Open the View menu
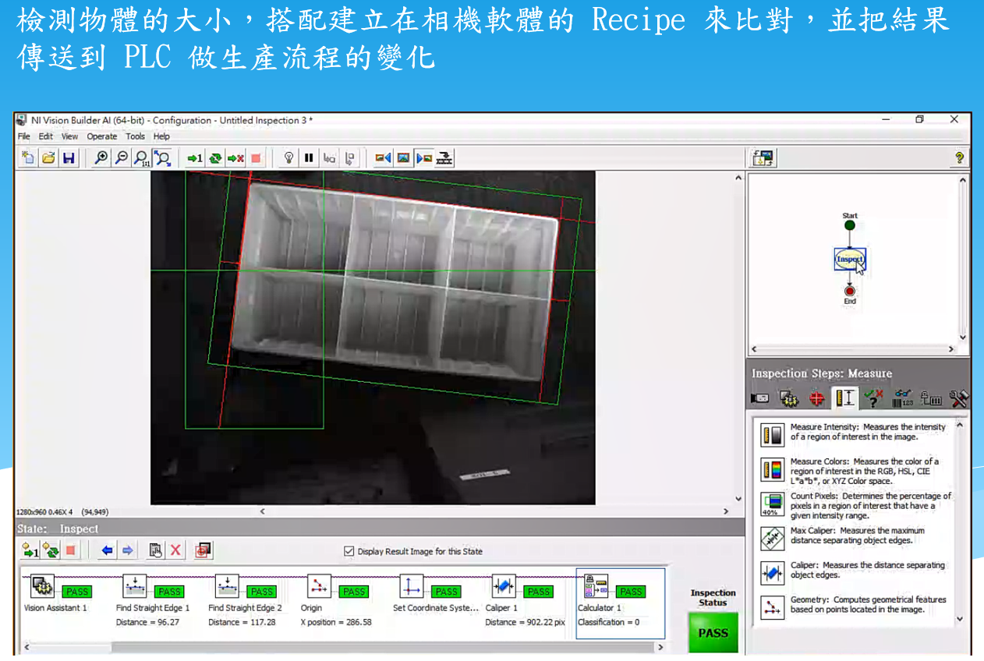This screenshot has height=661, width=984. pos(69,136)
